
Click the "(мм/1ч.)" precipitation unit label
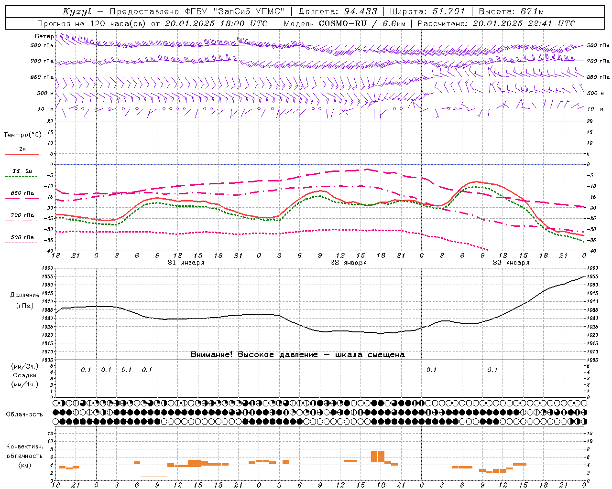coord(24,384)
